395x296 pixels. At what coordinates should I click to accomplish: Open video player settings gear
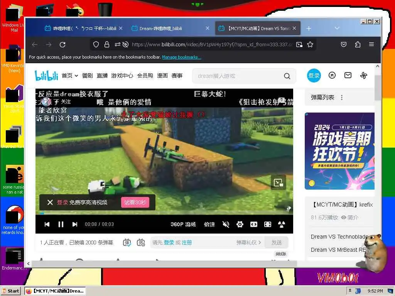click(x=240, y=224)
